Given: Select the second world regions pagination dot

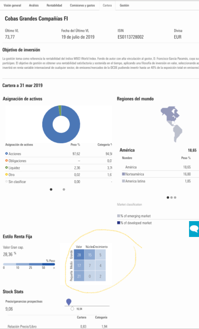Looking at the screenshot, I should click(x=172, y=197).
